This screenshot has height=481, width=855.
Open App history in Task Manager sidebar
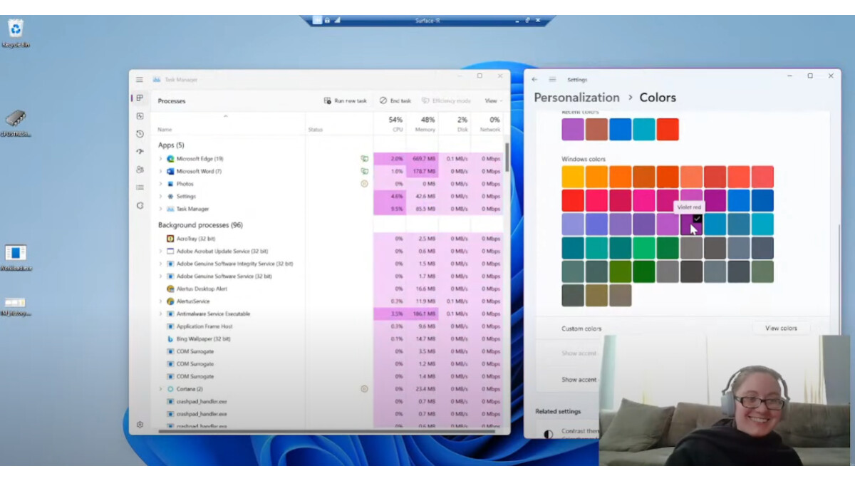tap(140, 134)
